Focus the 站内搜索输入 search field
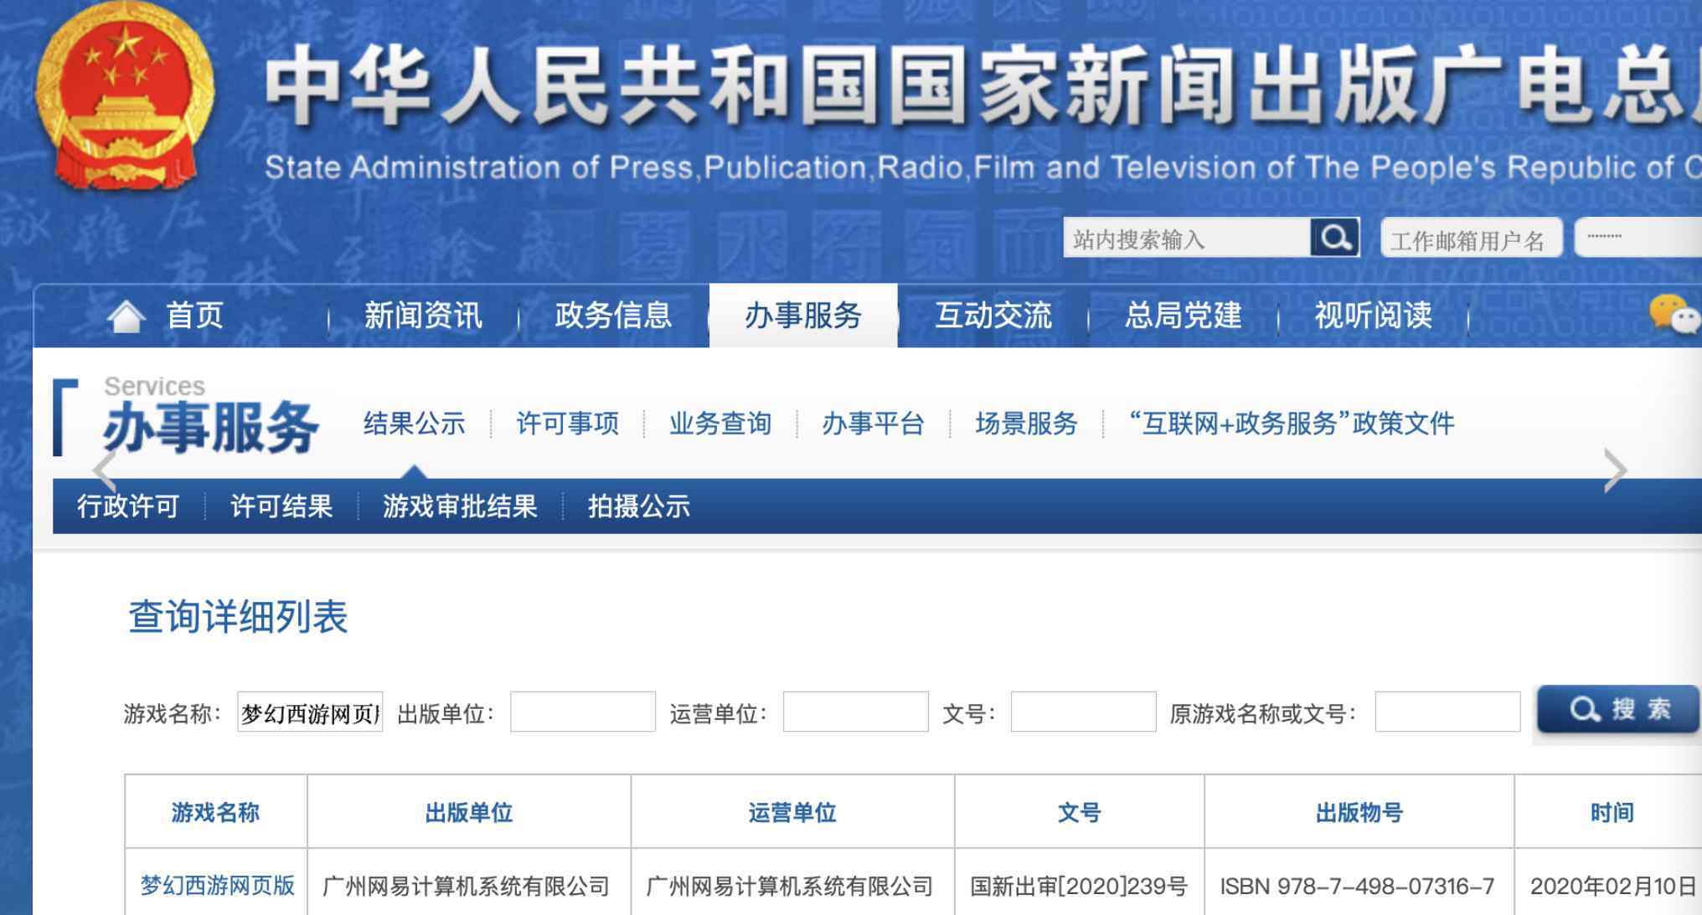This screenshot has width=1702, height=915. coord(1187,238)
